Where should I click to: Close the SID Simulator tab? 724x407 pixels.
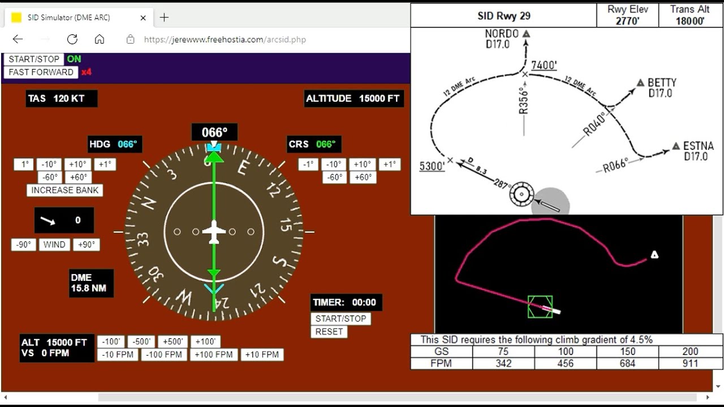143,18
